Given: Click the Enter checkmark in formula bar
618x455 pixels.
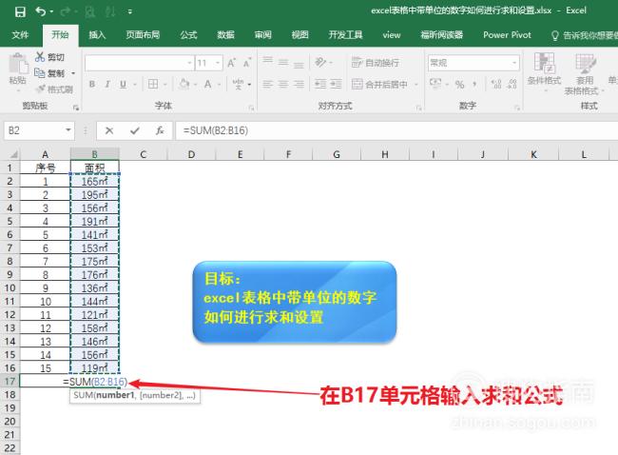Looking at the screenshot, I should (x=135, y=130).
